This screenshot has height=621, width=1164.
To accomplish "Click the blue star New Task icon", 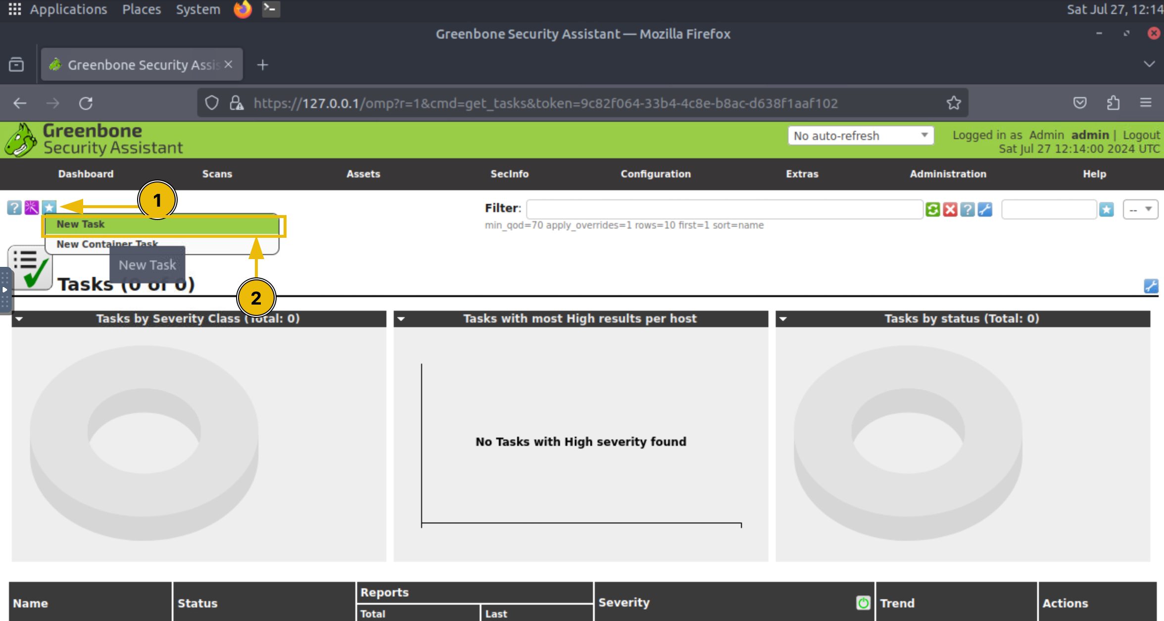I will (49, 208).
